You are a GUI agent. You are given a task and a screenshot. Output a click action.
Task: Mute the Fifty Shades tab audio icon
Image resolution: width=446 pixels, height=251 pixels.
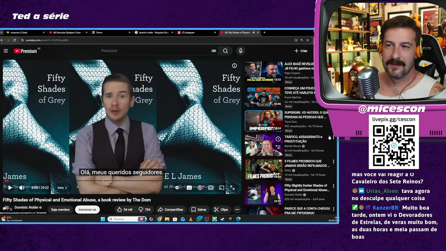(x=253, y=32)
